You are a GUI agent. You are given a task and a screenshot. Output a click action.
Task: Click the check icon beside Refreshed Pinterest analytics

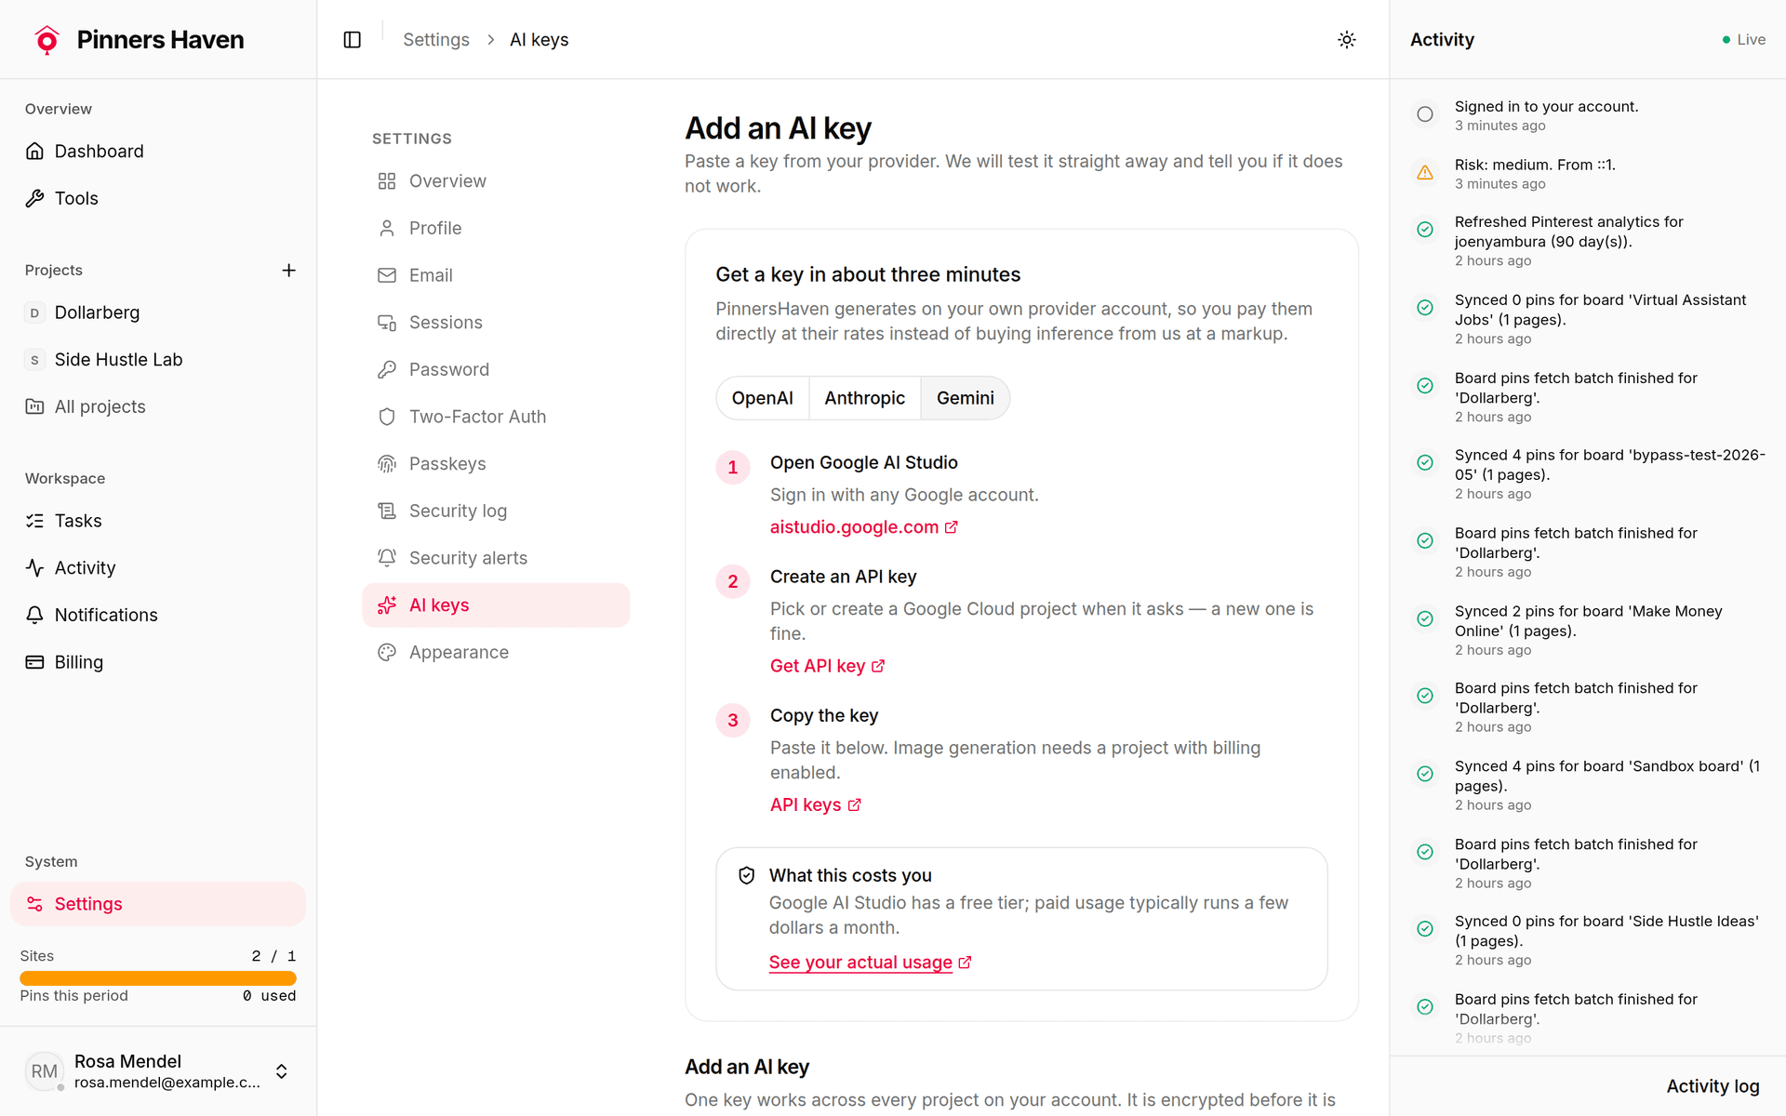coord(1424,230)
